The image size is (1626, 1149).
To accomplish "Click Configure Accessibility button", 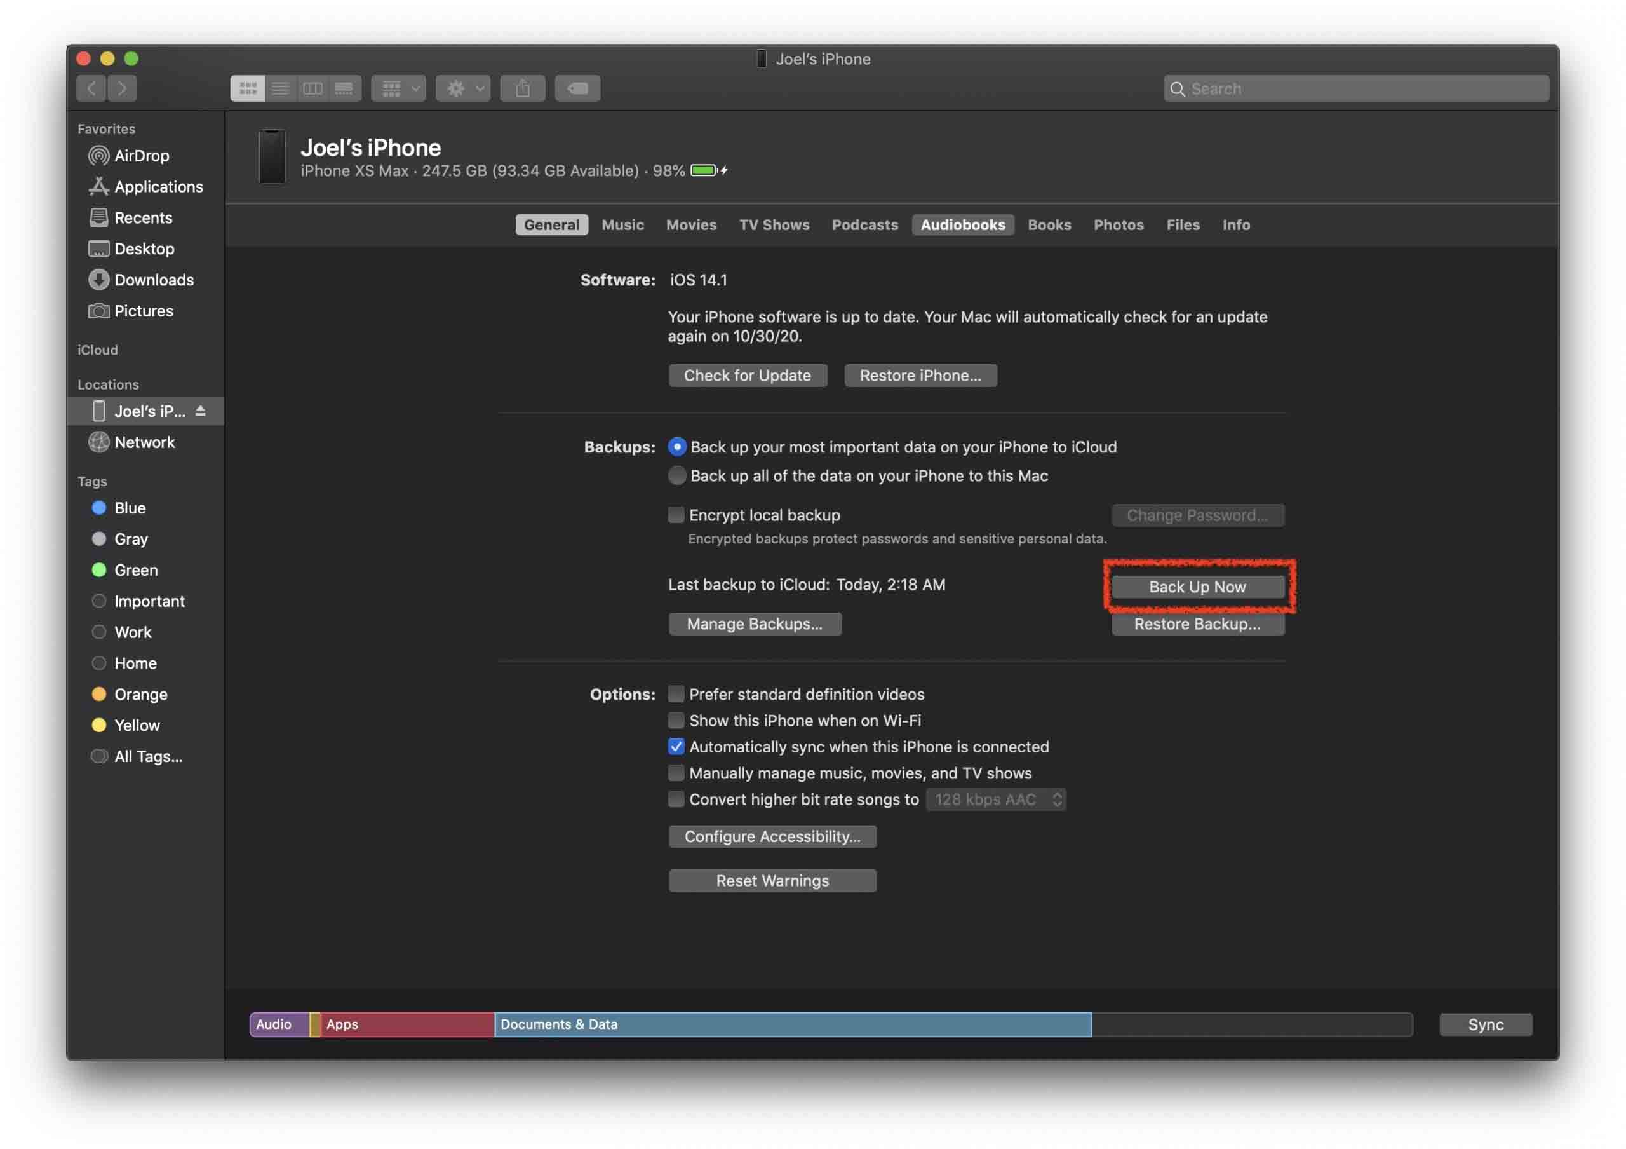I will [772, 836].
